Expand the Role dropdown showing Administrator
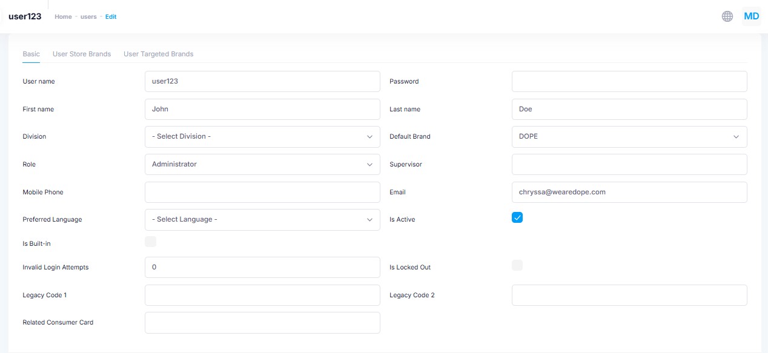Screen dimensions: 768x353 pos(262,164)
